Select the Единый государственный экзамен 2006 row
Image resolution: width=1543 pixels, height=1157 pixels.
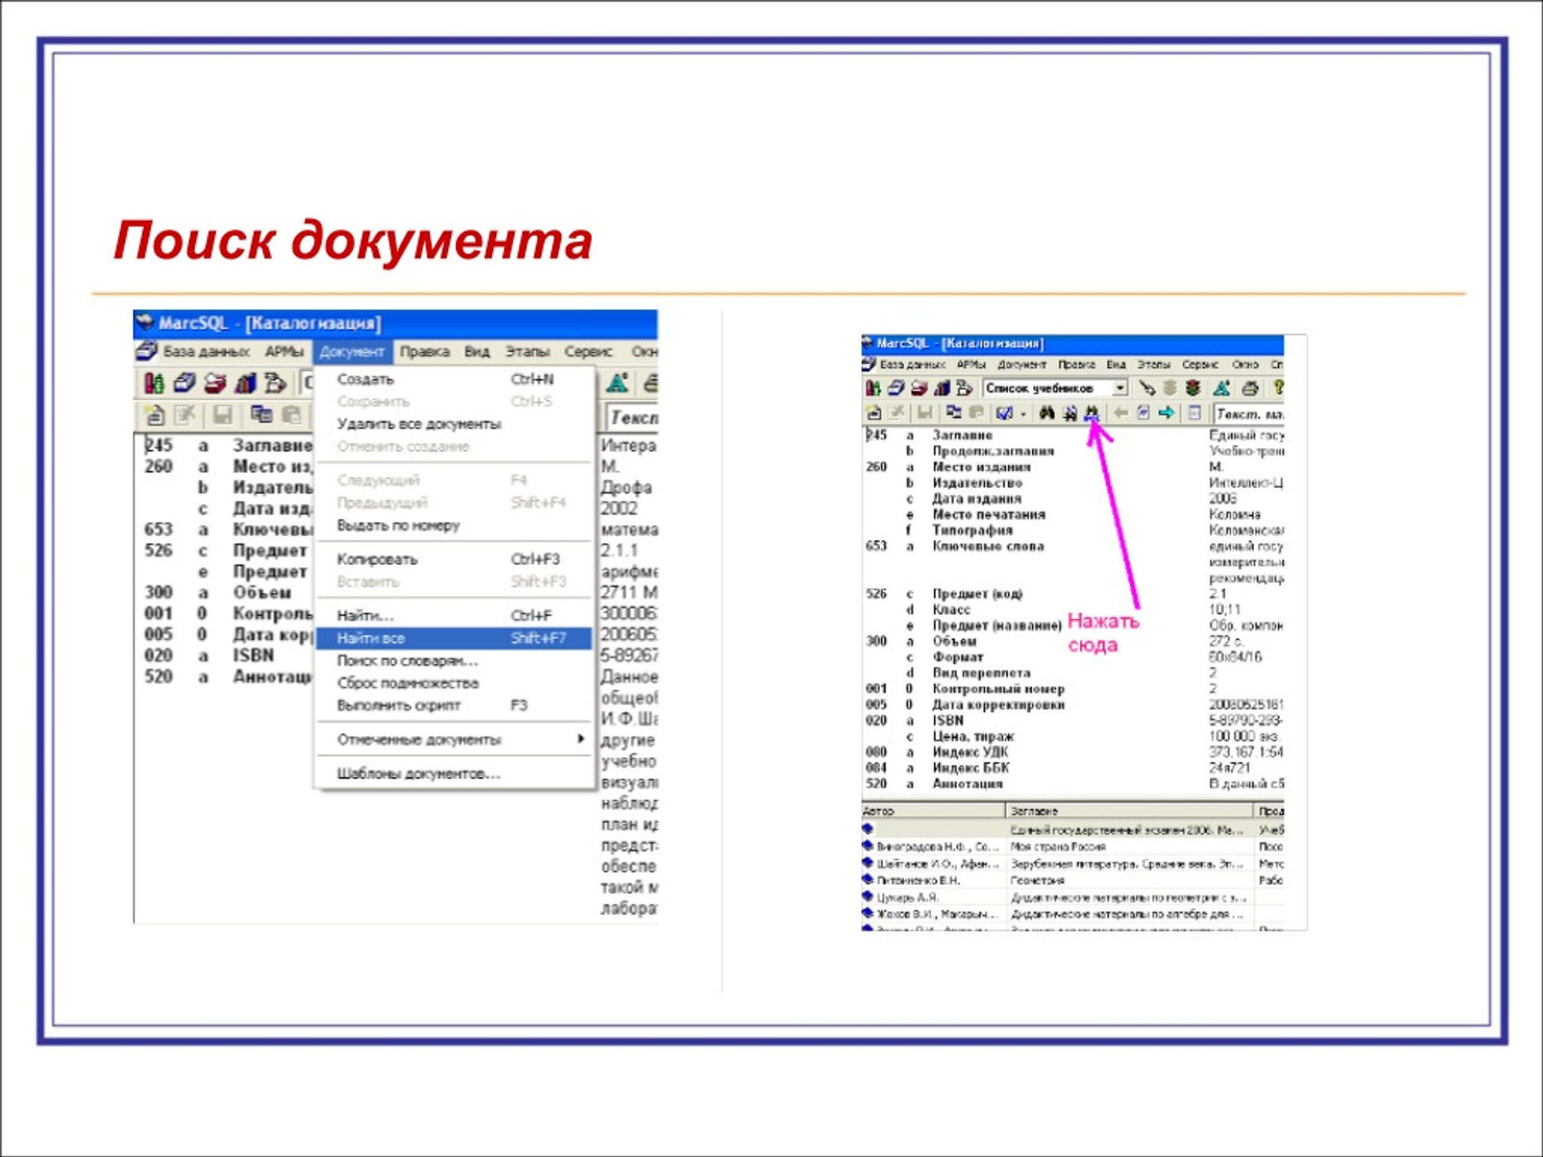point(1073,830)
